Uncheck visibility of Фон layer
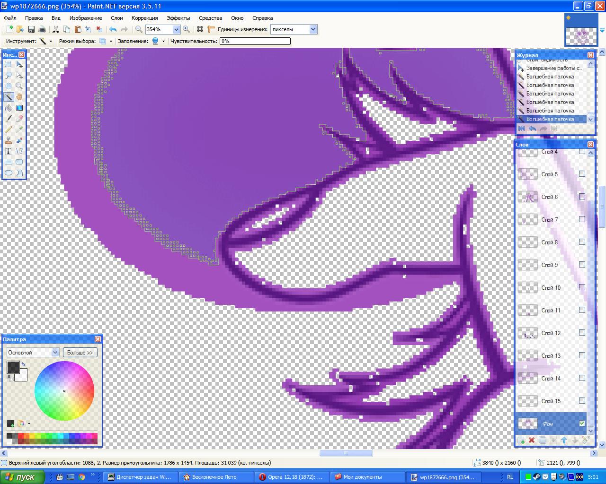 (582, 423)
